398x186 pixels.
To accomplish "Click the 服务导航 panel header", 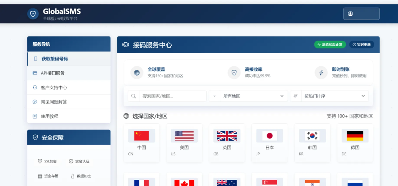I will pos(69,44).
